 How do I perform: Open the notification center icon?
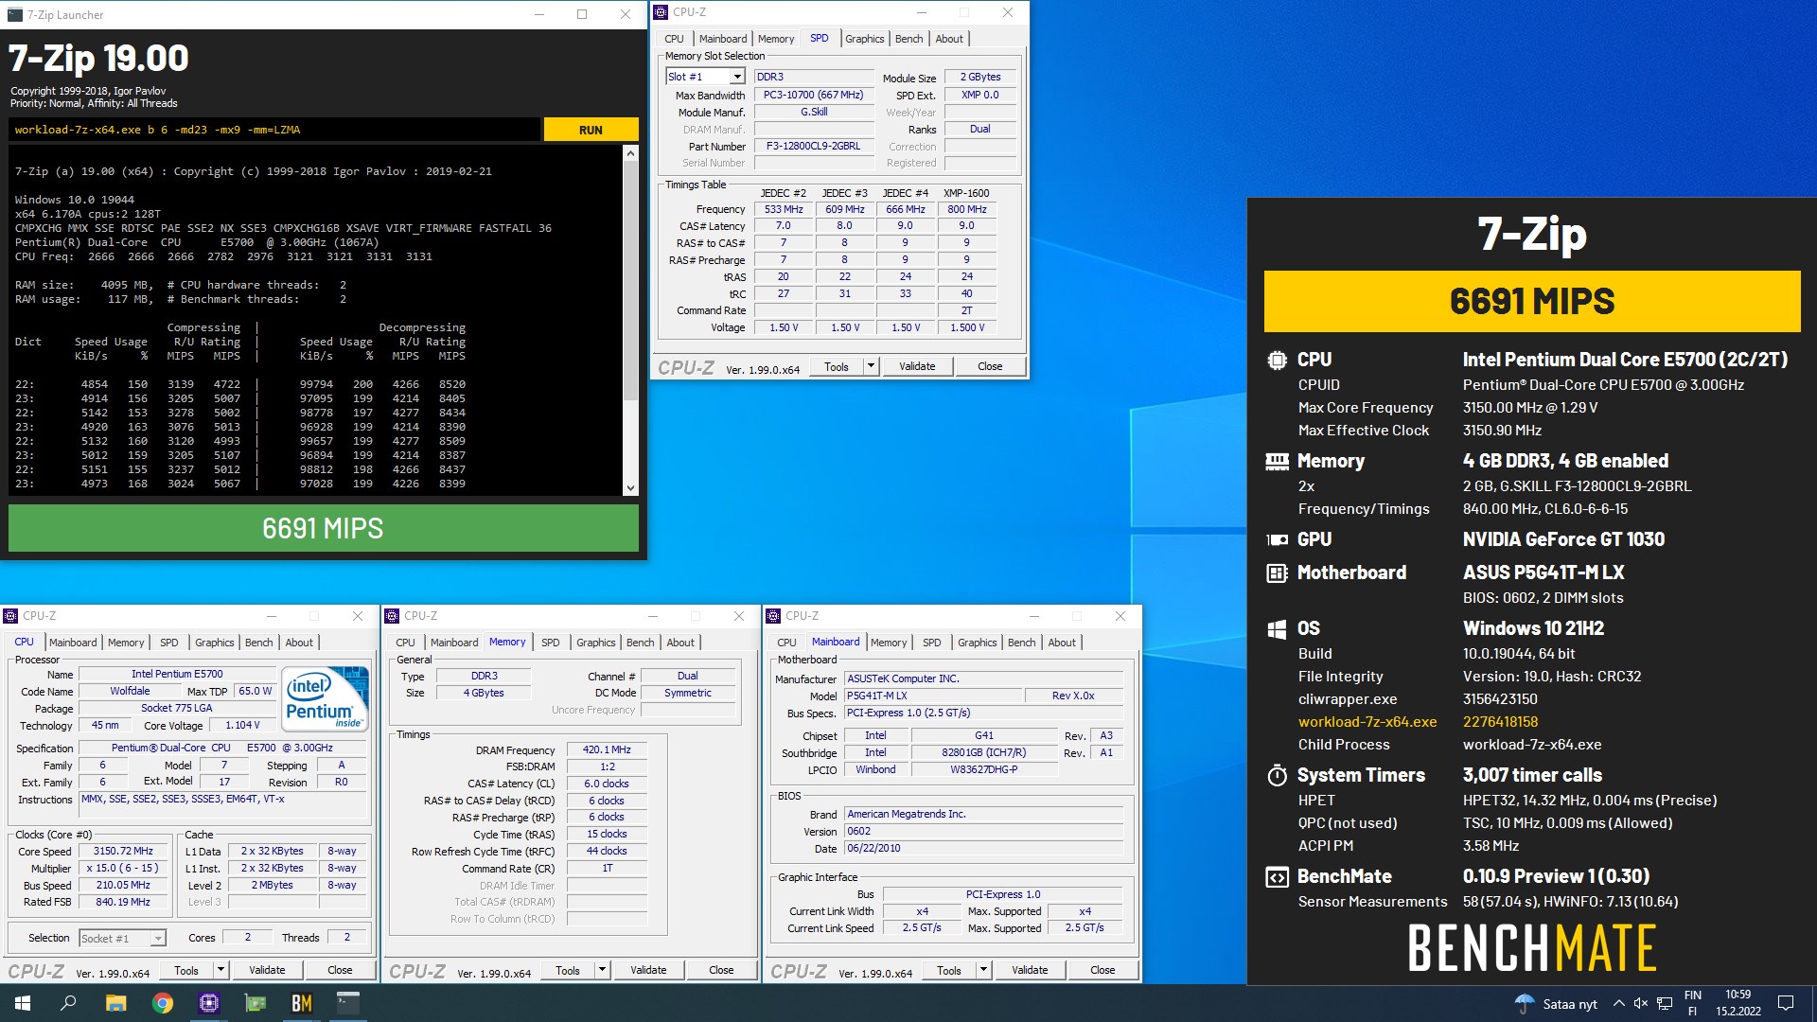click(1786, 1003)
